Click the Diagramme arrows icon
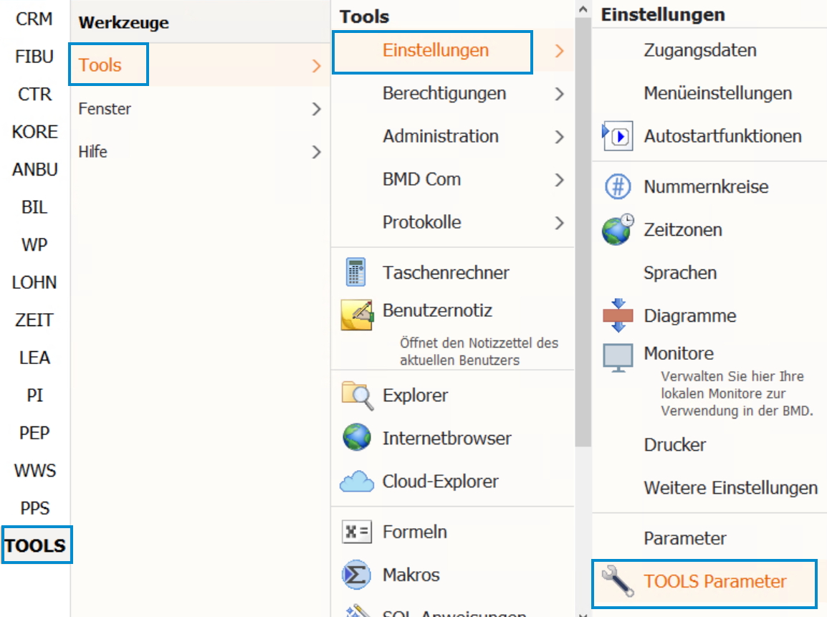This screenshot has height=617, width=827. pyautogui.click(x=618, y=315)
